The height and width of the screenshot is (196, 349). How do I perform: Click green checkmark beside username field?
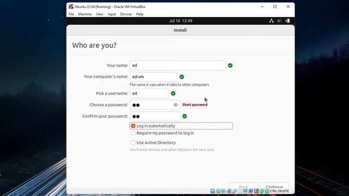(173, 94)
